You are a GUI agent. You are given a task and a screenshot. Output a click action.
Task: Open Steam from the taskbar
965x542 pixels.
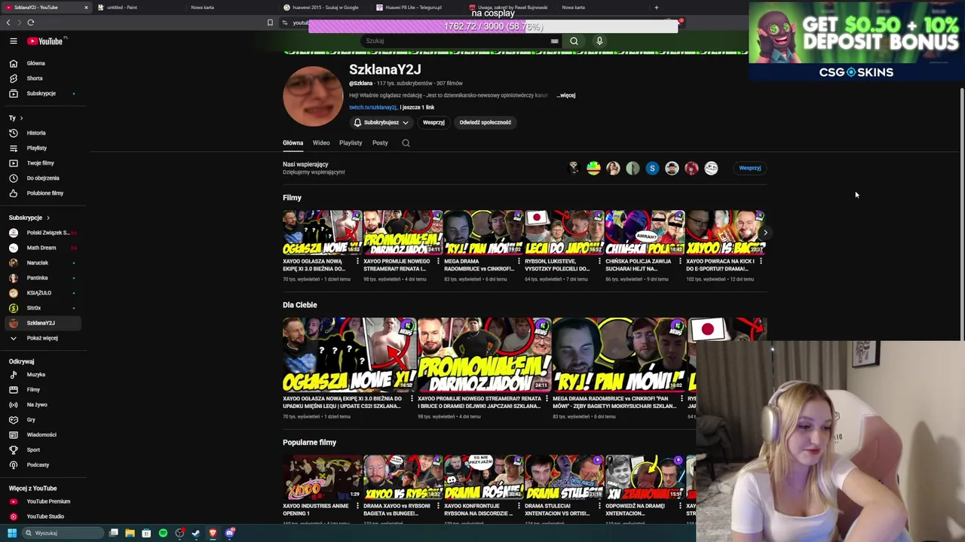(196, 533)
